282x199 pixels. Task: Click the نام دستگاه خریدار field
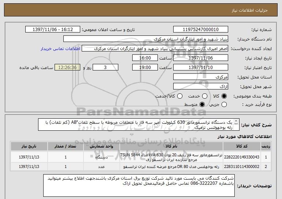point(146,39)
